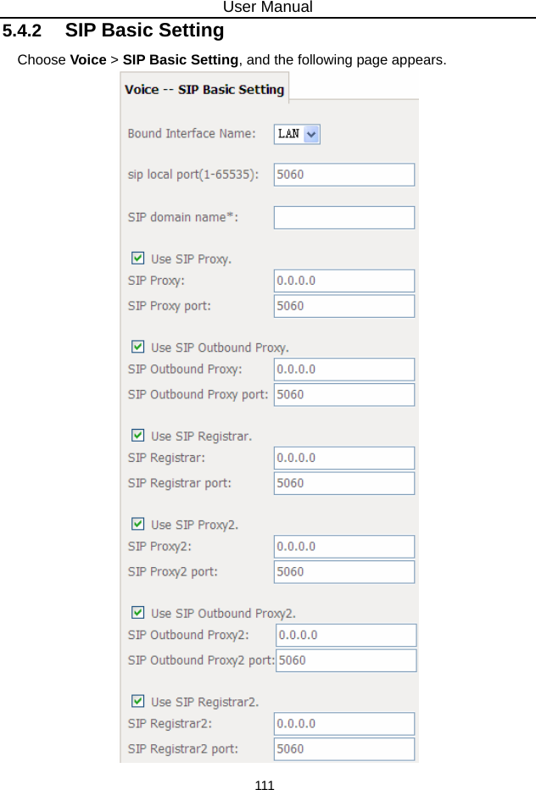Select the Voice -- SIP Basic Setting tab
The height and width of the screenshot is (790, 536).
(204, 89)
